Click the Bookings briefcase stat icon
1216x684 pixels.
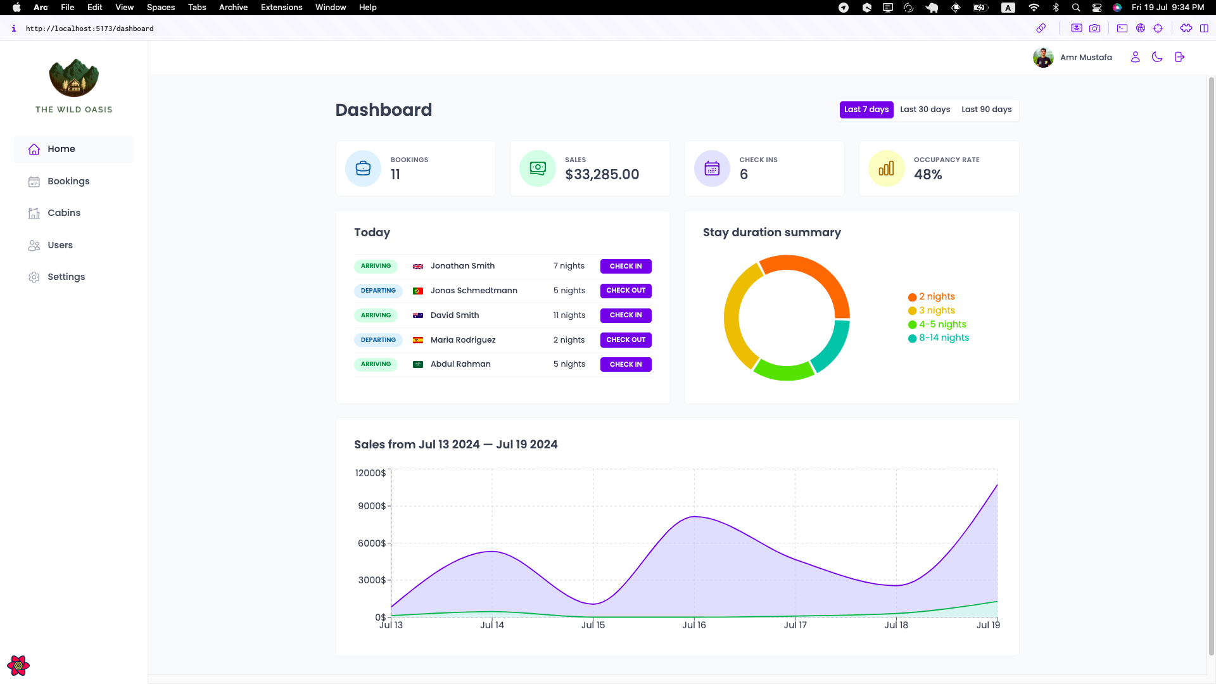tap(363, 168)
